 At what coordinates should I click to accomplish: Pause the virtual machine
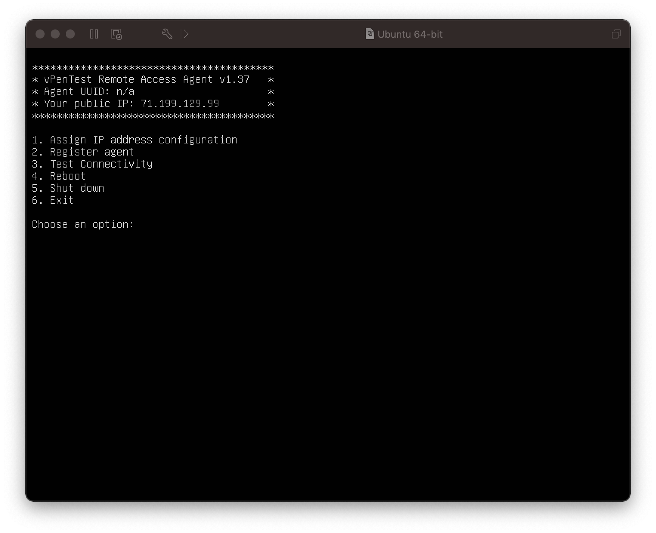[x=94, y=34]
